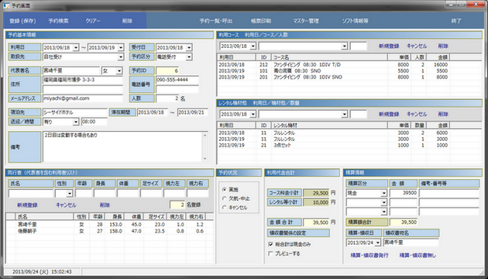Open 予約検索 from the top menu
The height and width of the screenshot is (279, 488).
tap(59, 21)
